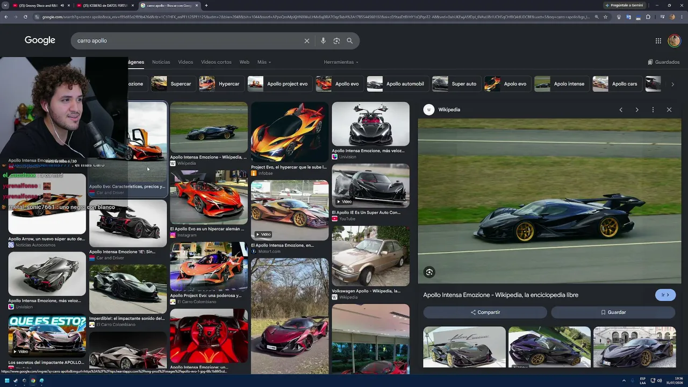688x387 pixels.
Task: Open Guardados saved items
Action: [664, 62]
